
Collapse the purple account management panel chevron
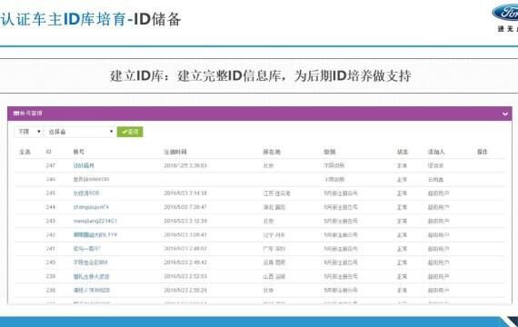[504, 114]
